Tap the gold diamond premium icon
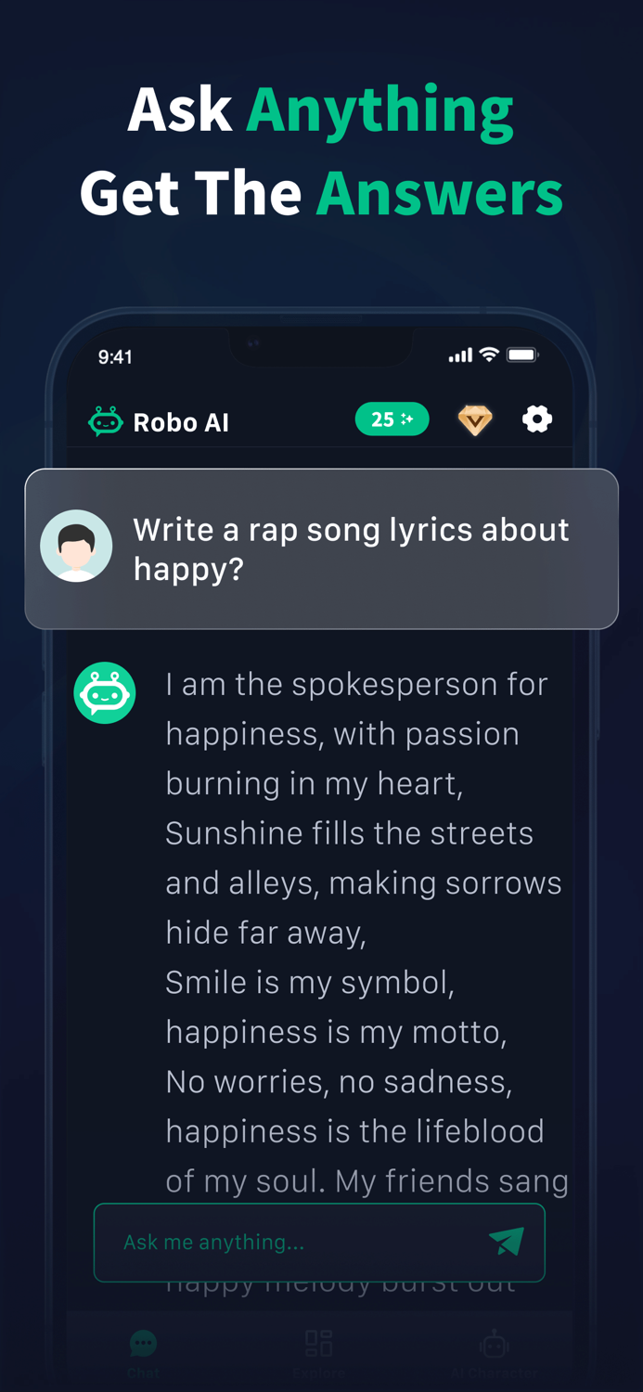This screenshot has width=643, height=1392. [474, 419]
